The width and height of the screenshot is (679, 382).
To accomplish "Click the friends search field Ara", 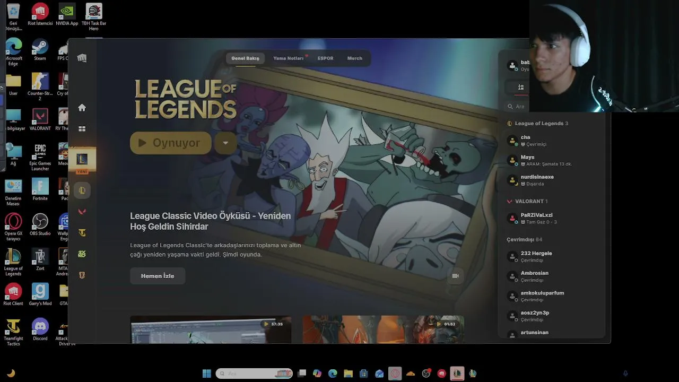I will pyautogui.click(x=517, y=107).
